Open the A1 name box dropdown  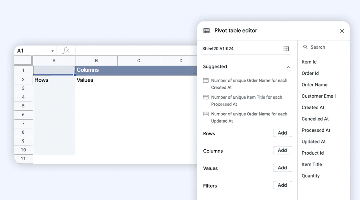point(52,51)
